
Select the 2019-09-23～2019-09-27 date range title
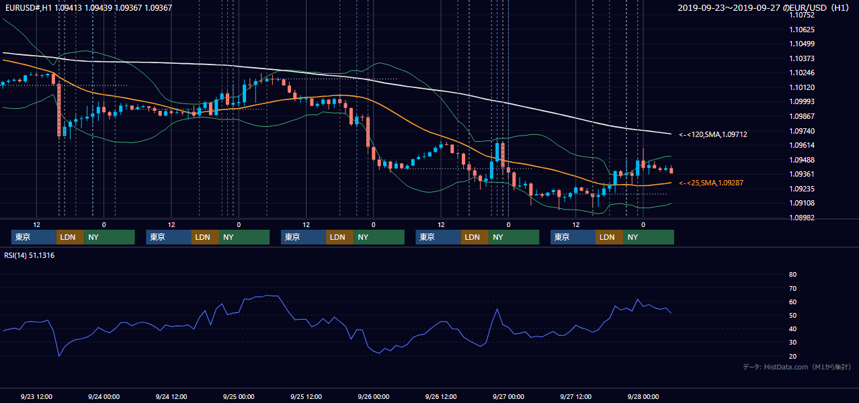pos(764,7)
